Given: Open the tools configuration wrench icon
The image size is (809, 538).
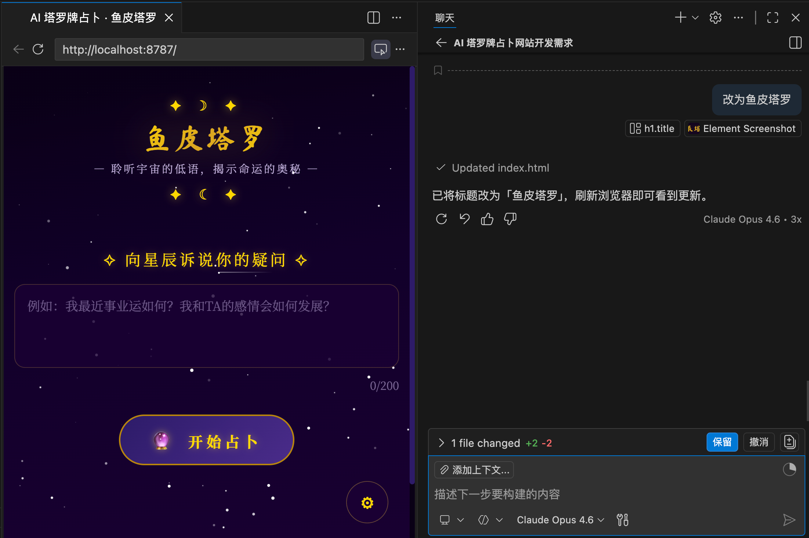Looking at the screenshot, I should 622,519.
